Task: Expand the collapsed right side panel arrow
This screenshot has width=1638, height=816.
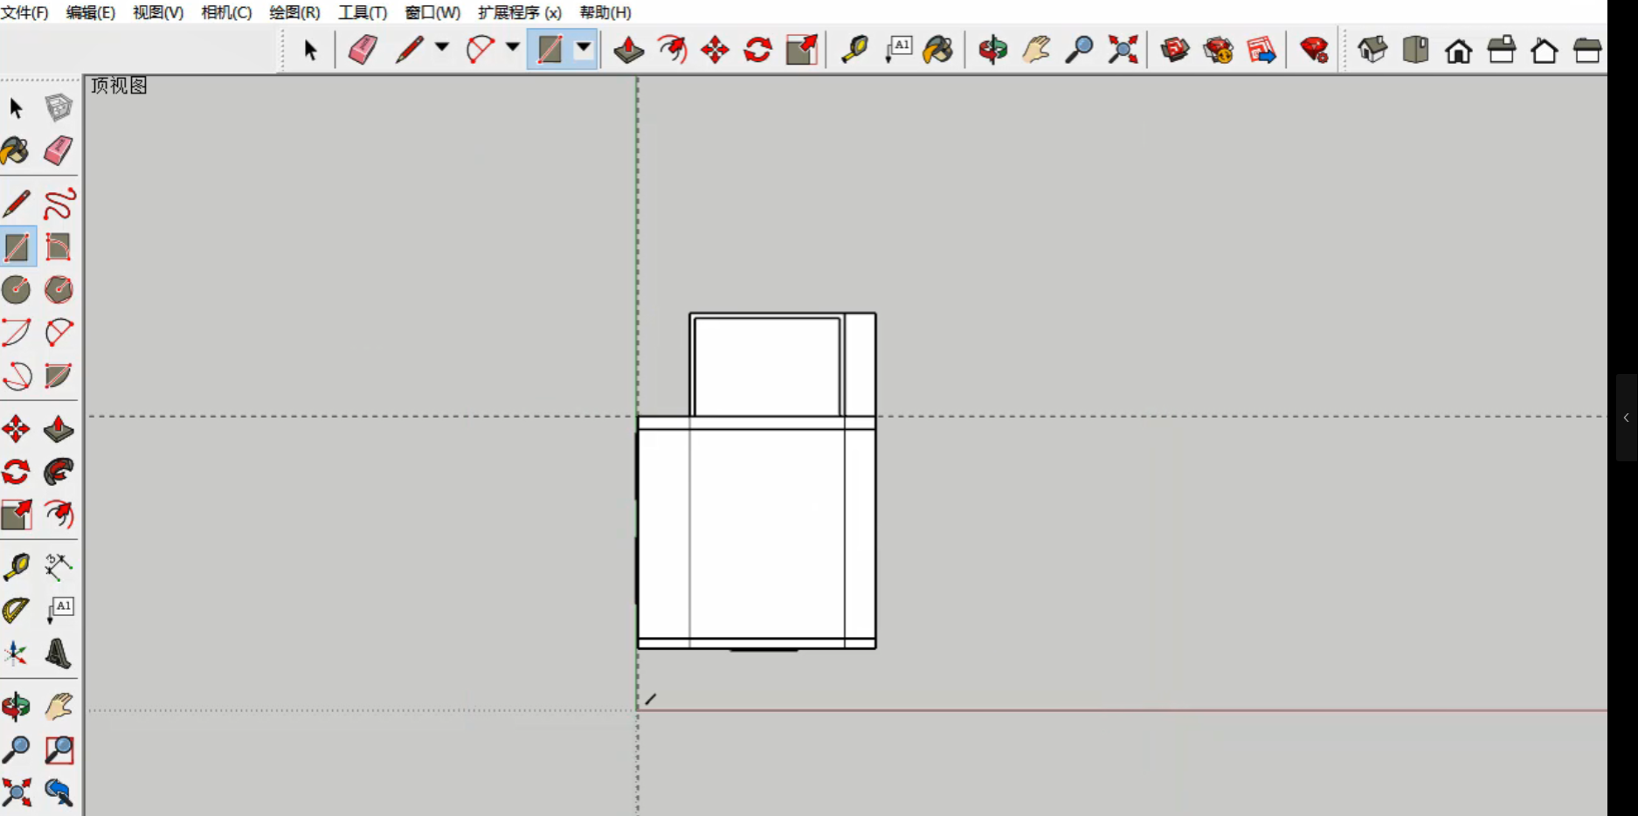Action: click(1626, 418)
